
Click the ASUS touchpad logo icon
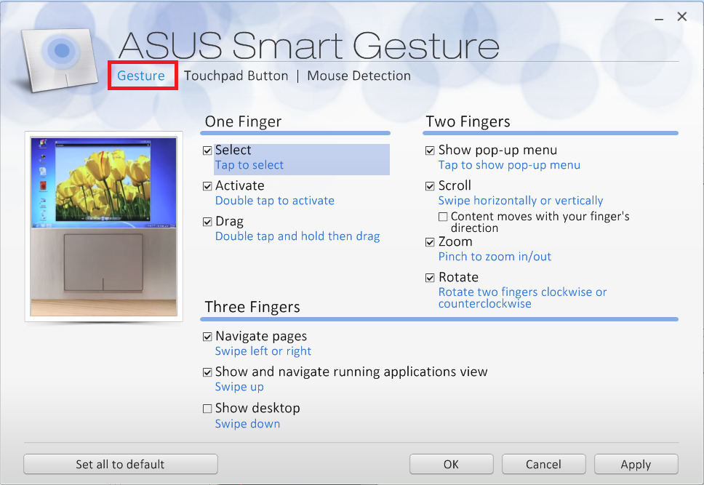tap(59, 60)
